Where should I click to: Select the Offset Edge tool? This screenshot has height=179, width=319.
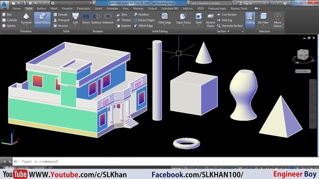tap(143, 26)
